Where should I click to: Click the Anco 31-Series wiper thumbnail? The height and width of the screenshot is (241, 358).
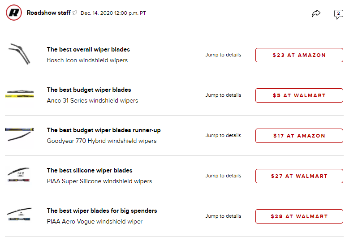click(19, 94)
